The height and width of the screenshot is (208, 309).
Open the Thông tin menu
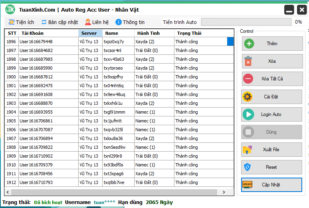tap(130, 22)
